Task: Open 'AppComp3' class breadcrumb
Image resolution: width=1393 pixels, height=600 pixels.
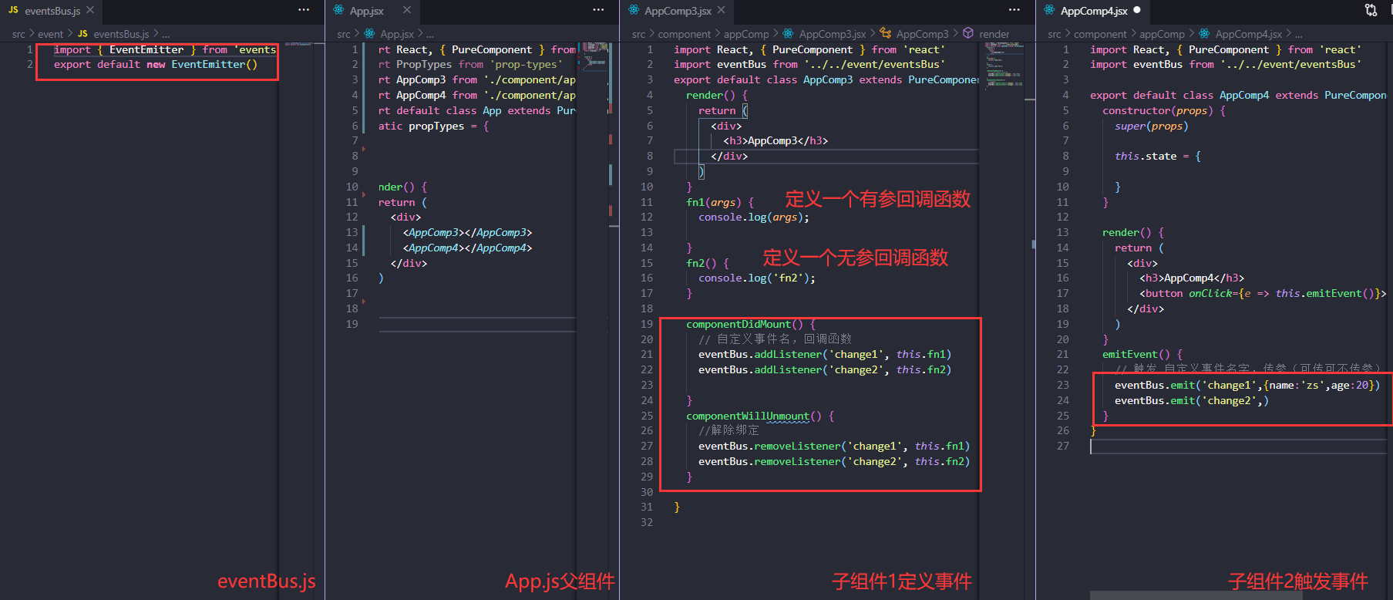Action: click(x=922, y=35)
